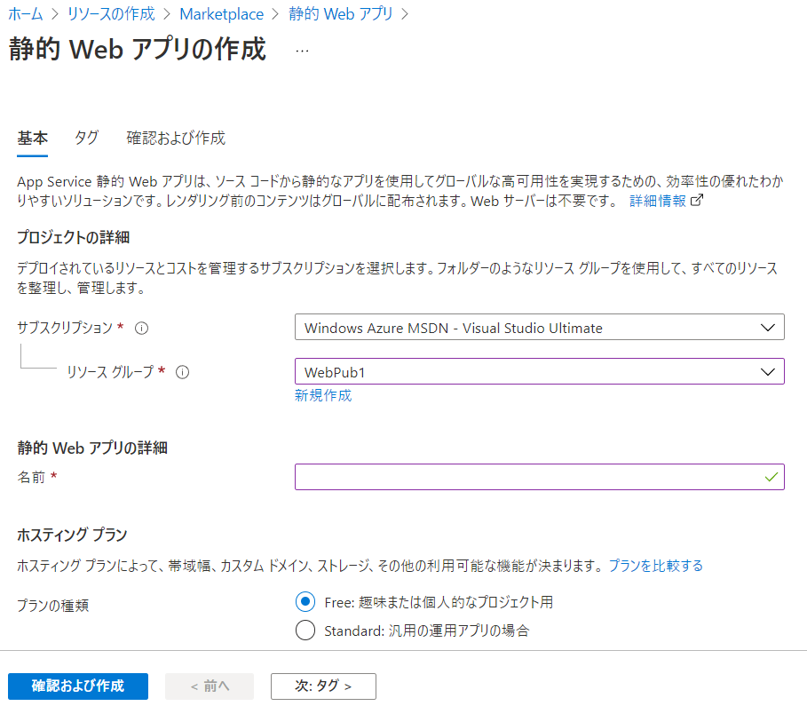Screen dimensions: 807x706
Task: Open the WebPub1 resource group dropdown
Action: coord(540,371)
